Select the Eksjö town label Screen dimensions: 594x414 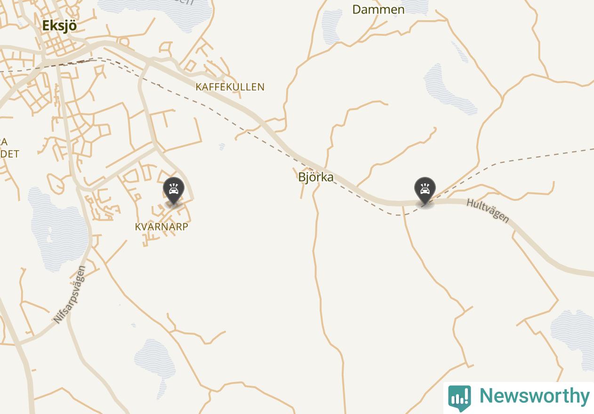point(59,25)
